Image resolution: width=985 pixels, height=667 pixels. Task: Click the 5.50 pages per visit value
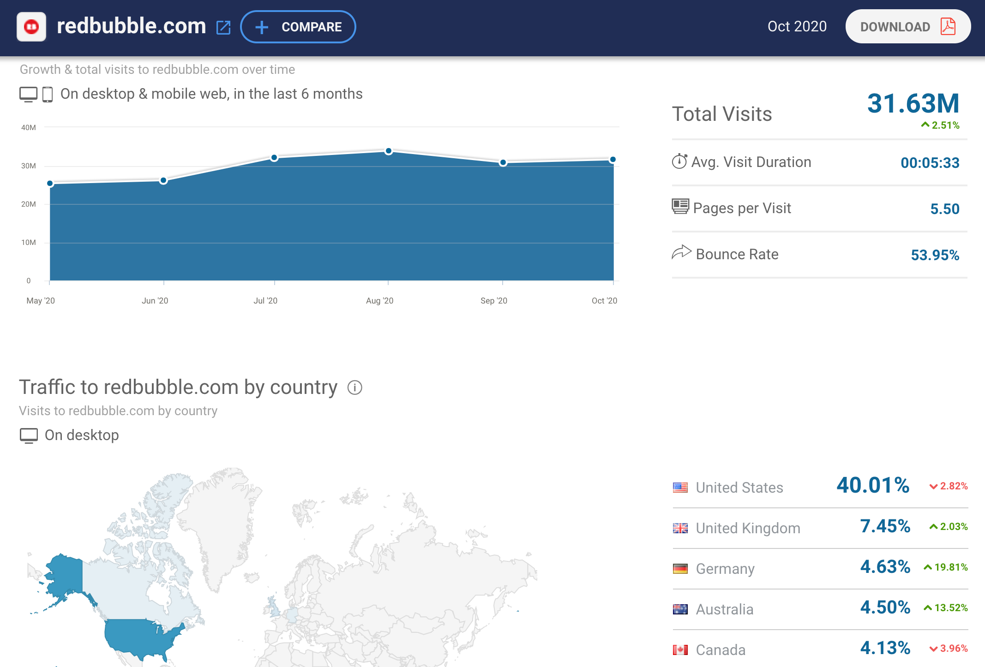point(945,209)
